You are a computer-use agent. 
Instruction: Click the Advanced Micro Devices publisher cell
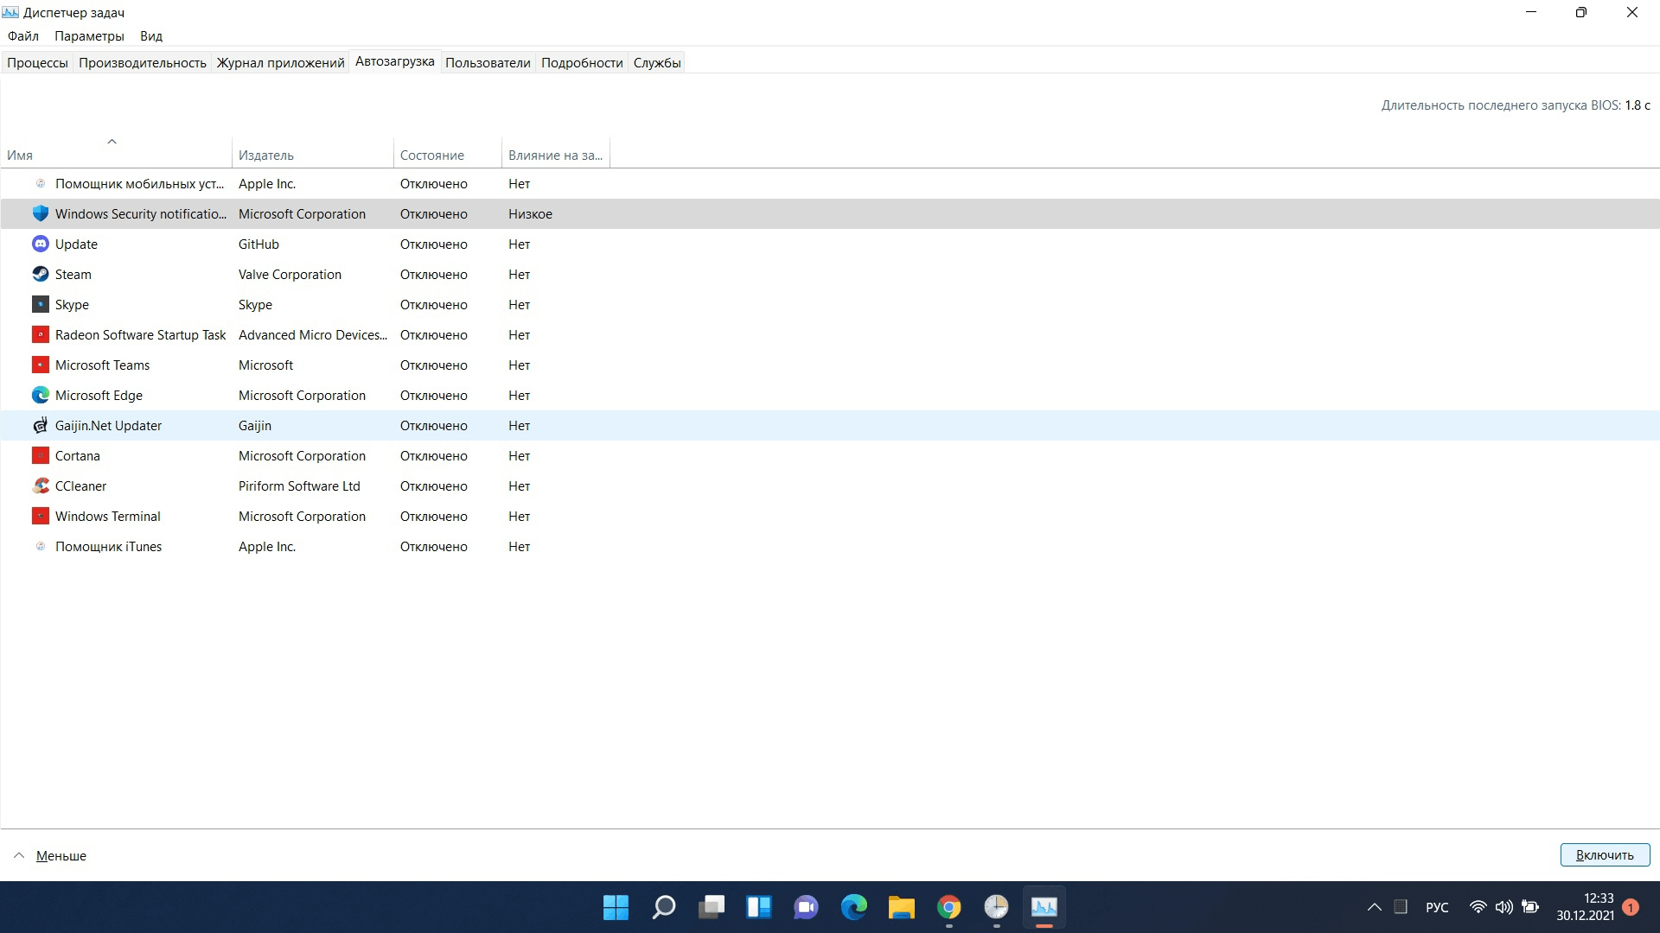[313, 334]
